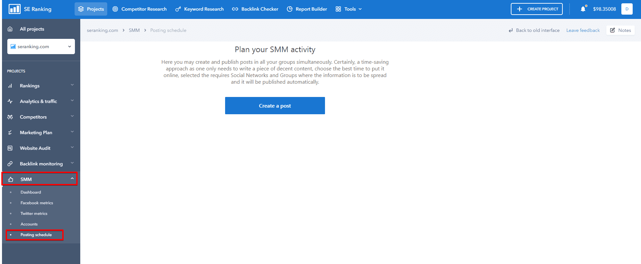This screenshot has height=264, width=641.
Task: Open the notifications bell
Action: tap(583, 9)
